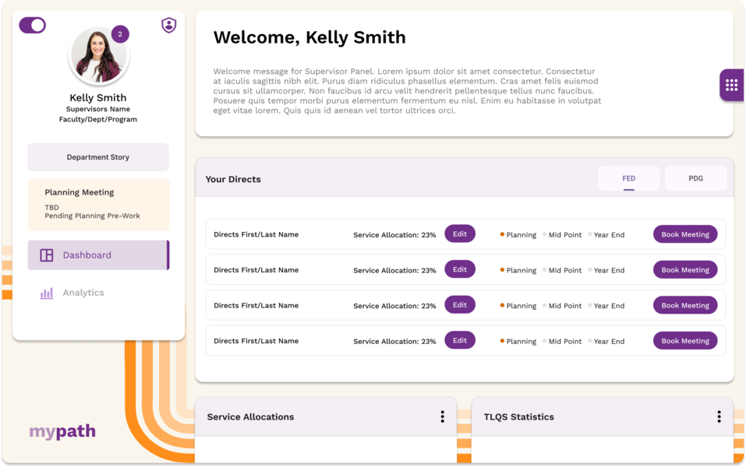Click Kelly Smith's profile photo
The width and height of the screenshot is (746, 467).
(98, 56)
